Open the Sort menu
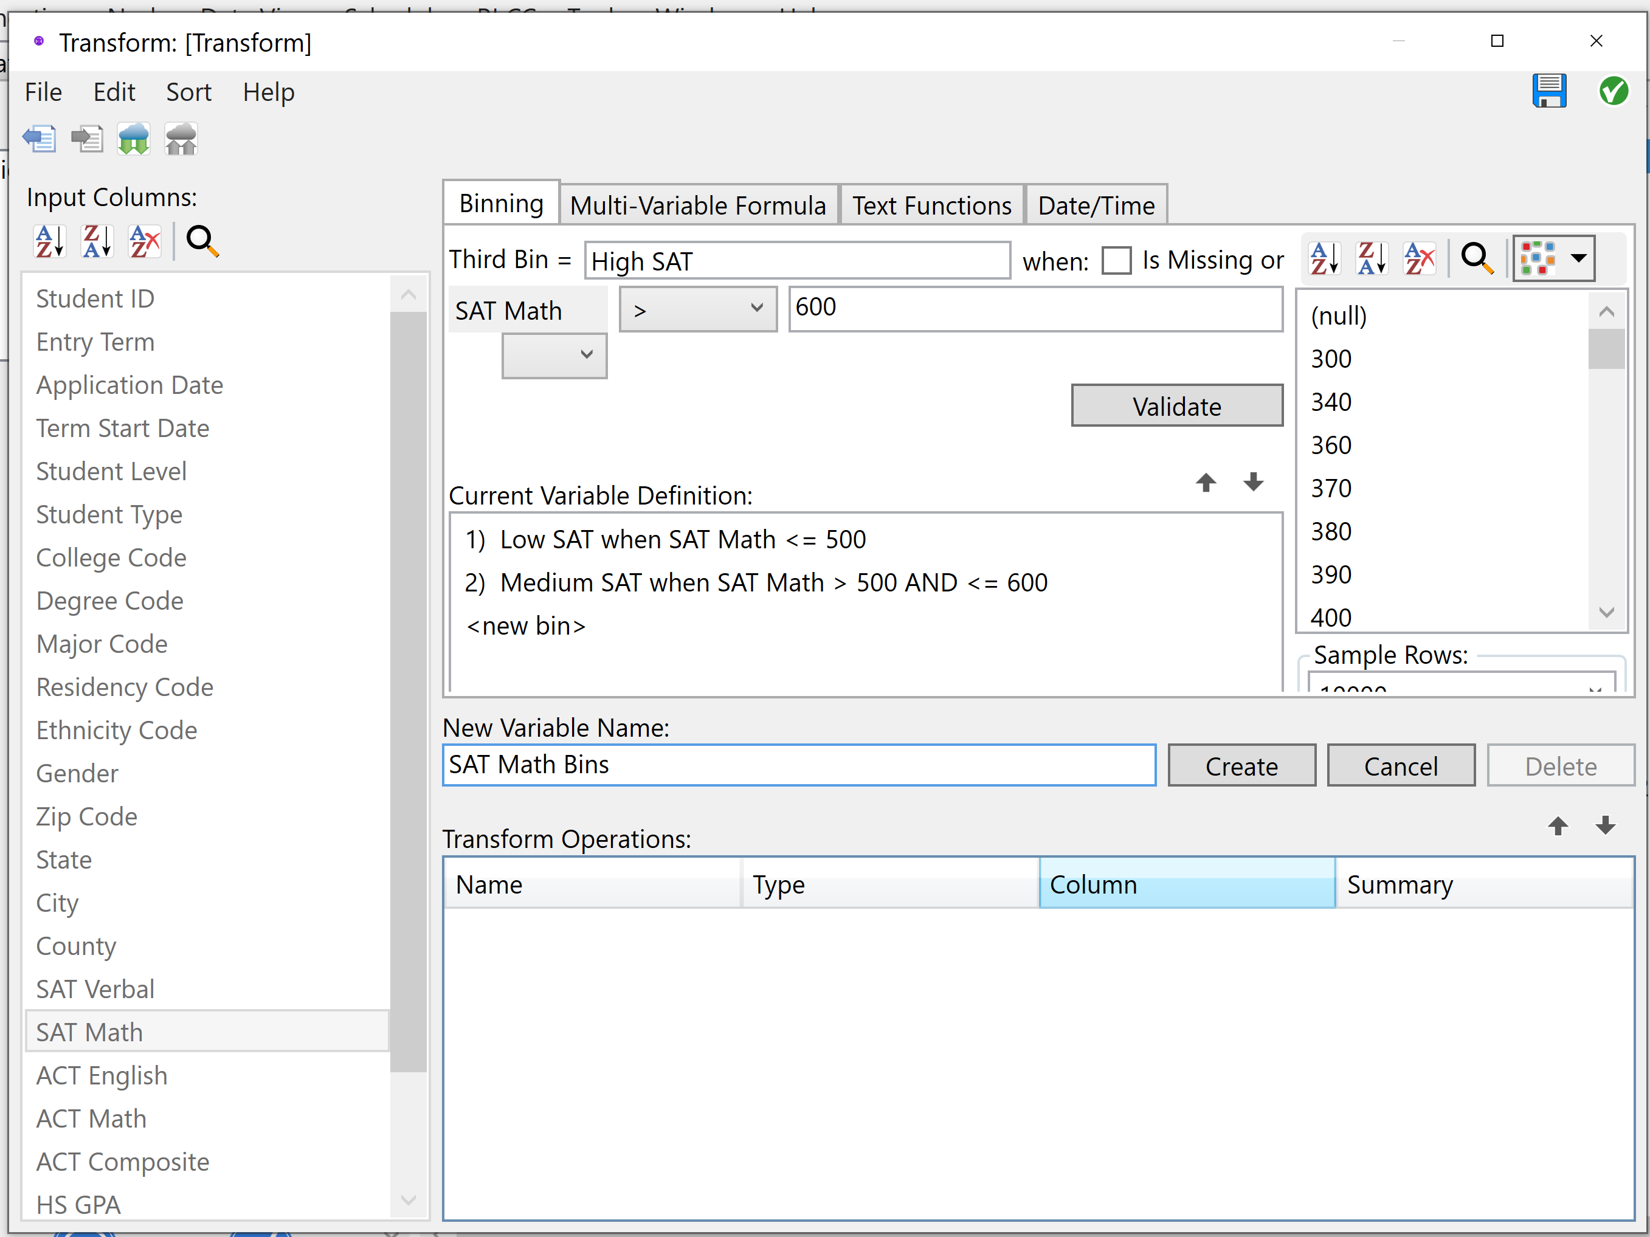 point(188,92)
